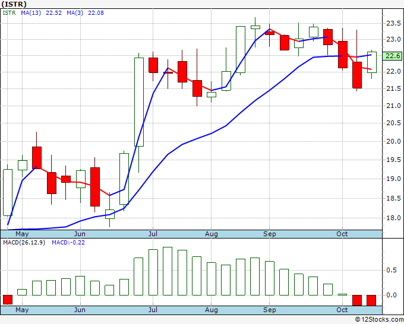Open the 12Stocks.com copyright link
The width and height of the screenshot is (404, 324).
[379, 319]
